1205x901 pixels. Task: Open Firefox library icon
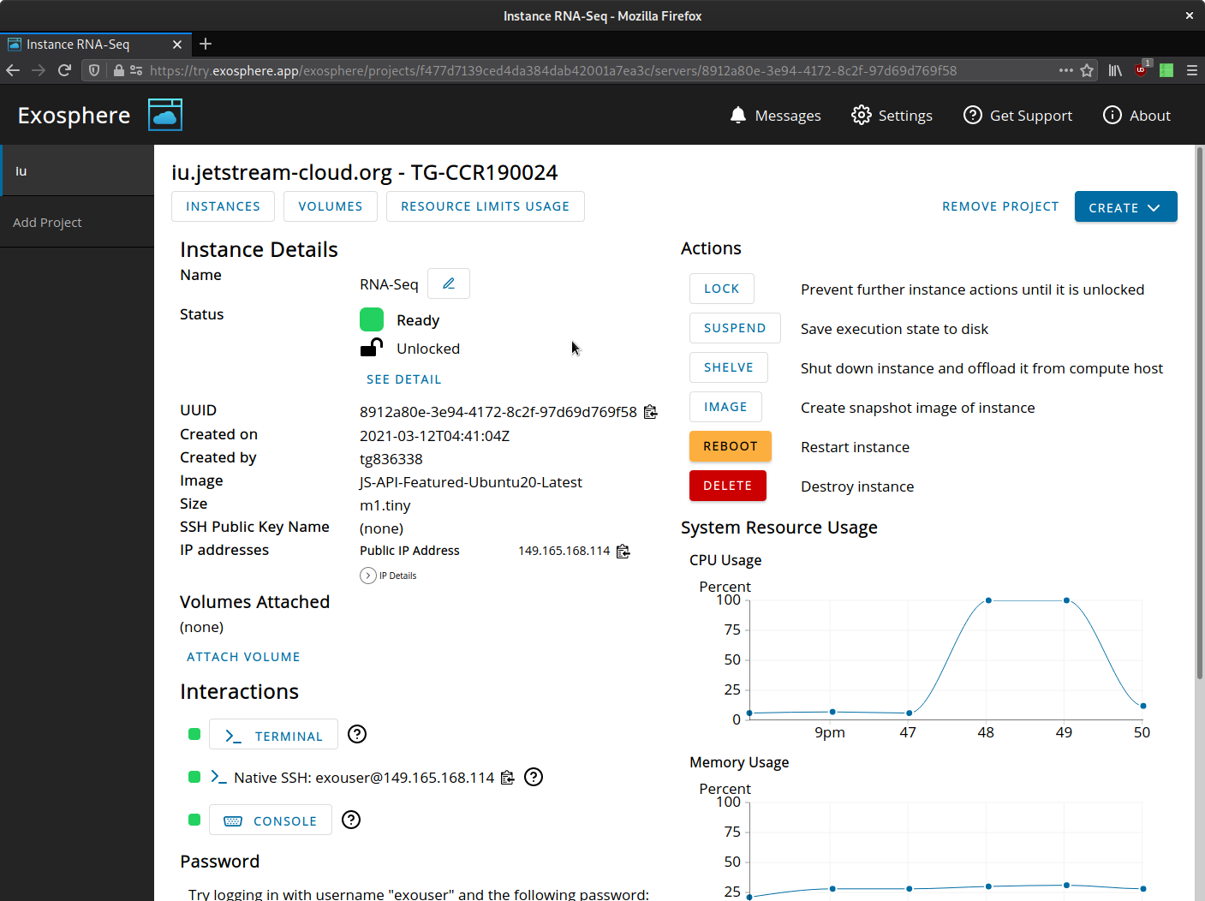coord(1115,70)
